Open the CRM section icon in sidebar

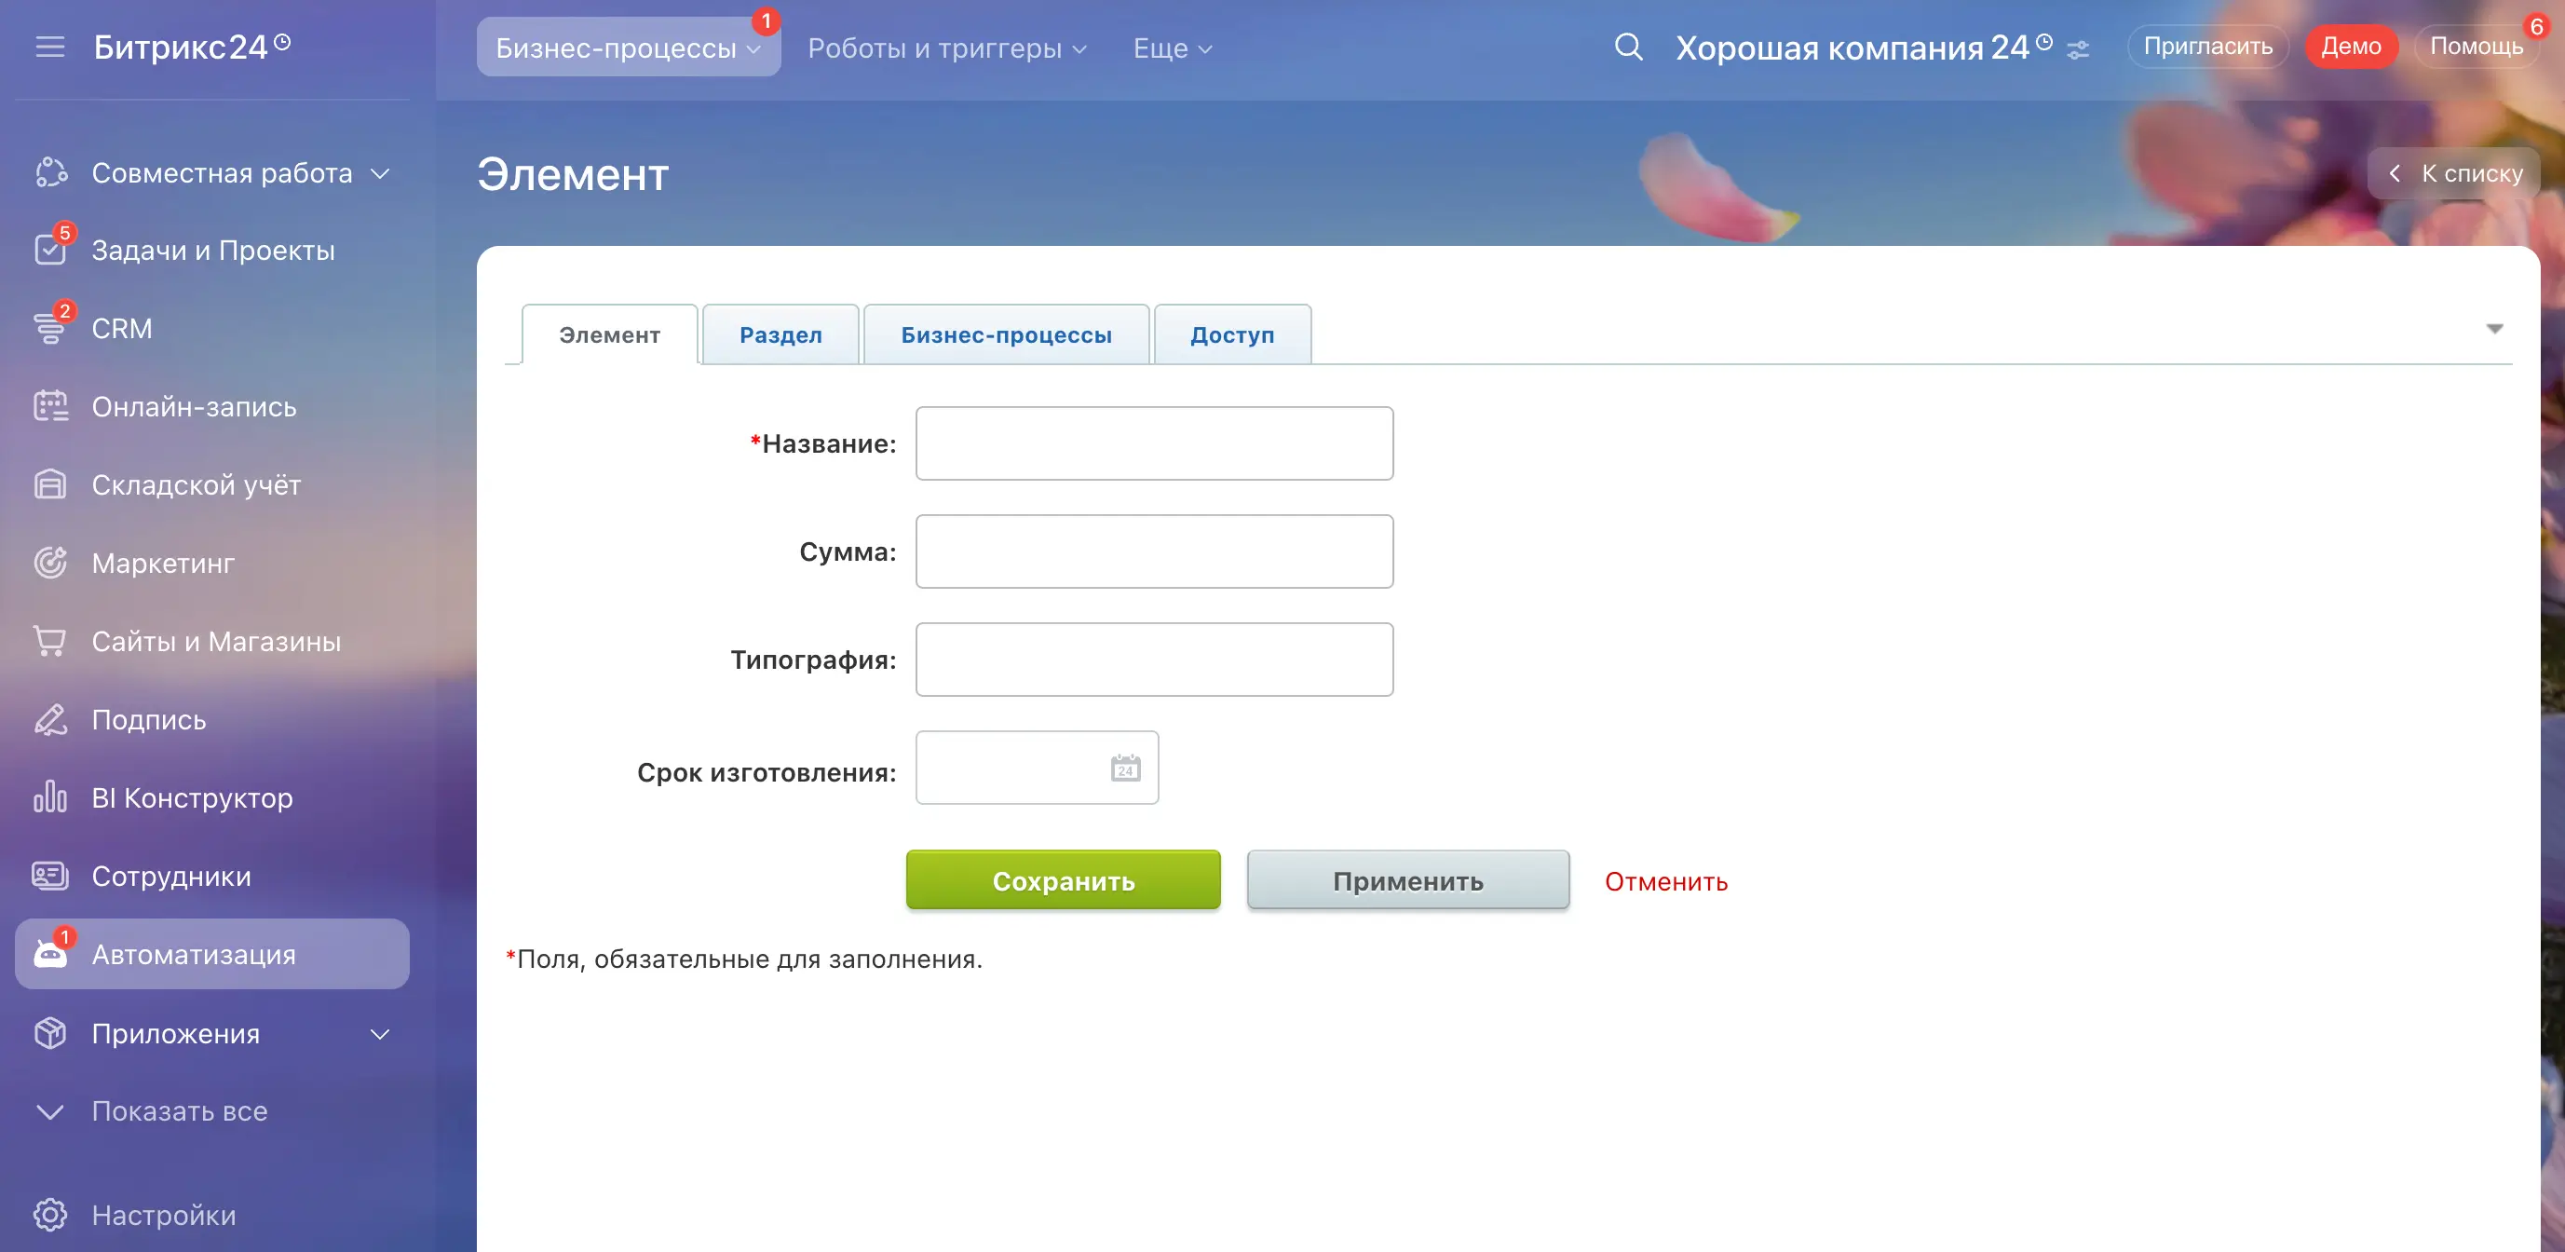pyautogui.click(x=49, y=328)
